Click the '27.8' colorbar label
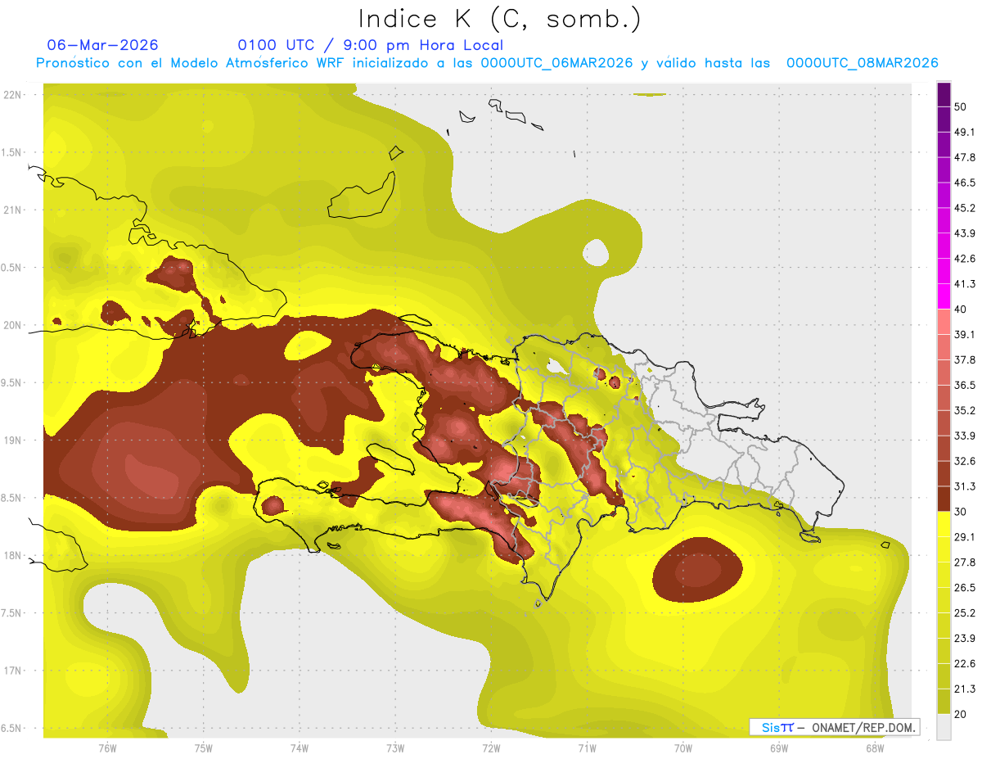This screenshot has height=759, width=982. (965, 562)
